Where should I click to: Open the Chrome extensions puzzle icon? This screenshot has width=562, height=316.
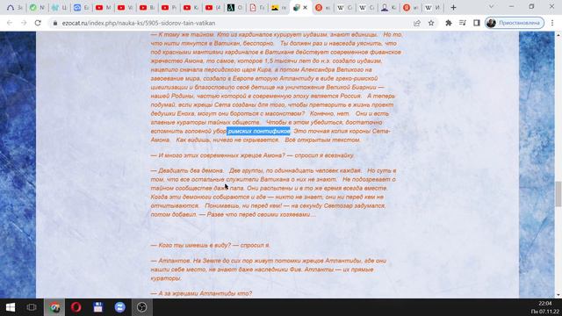[x=449, y=23]
